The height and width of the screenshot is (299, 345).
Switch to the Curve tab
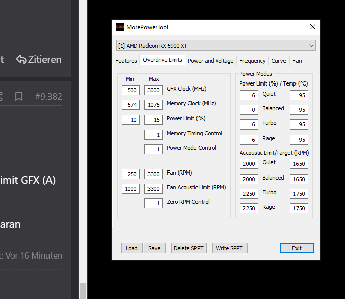pos(278,61)
